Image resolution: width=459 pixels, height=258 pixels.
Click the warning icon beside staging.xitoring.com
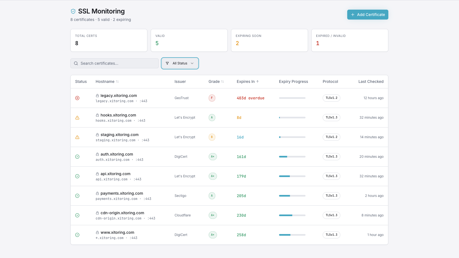pos(77,137)
